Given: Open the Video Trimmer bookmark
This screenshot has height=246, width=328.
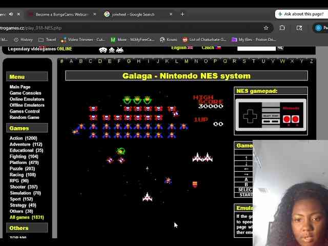Looking at the screenshot, I should [83, 39].
